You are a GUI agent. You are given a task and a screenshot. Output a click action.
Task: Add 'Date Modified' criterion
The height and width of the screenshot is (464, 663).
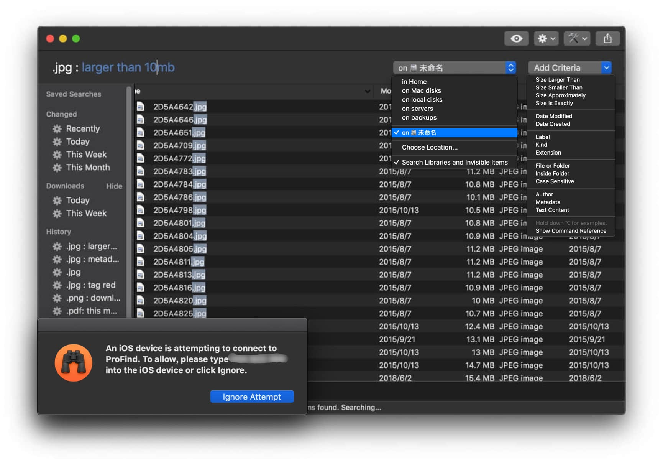click(x=554, y=116)
